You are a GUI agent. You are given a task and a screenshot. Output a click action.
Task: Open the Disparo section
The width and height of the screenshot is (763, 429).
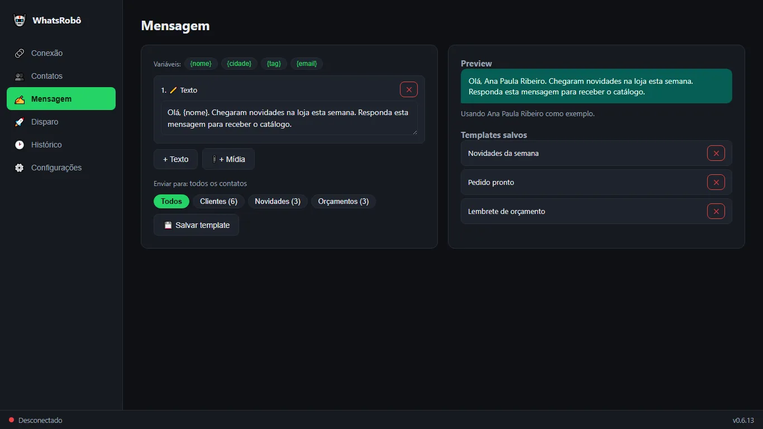61,122
